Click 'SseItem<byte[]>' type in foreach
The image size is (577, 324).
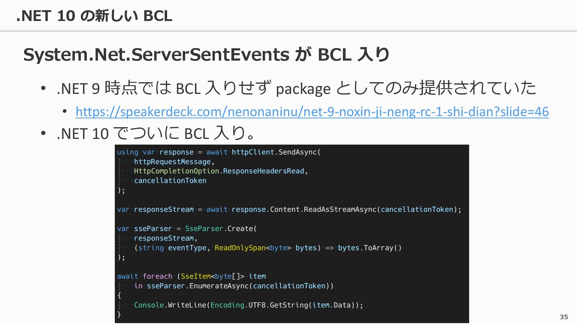(212, 276)
